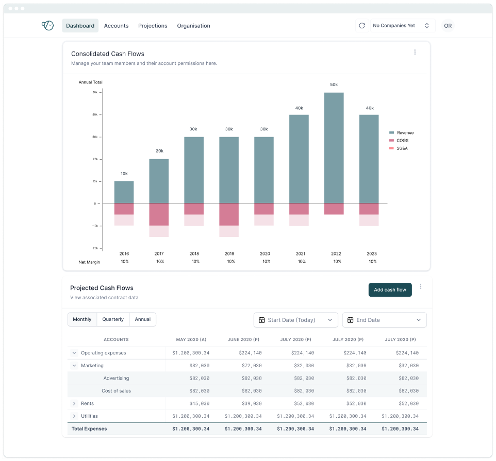Viewport: 496px width, 461px height.
Task: Switch the table view to Quarterly
Action: click(112, 319)
